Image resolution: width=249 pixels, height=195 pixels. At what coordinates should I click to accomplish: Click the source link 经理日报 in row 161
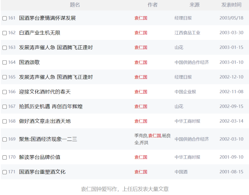(183, 18)
